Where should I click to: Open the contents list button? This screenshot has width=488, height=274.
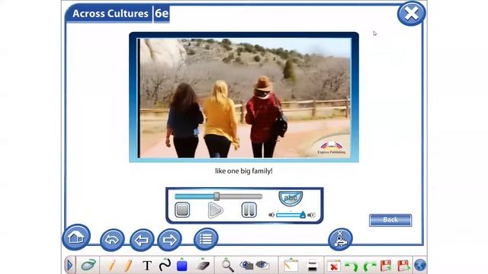[x=206, y=239]
